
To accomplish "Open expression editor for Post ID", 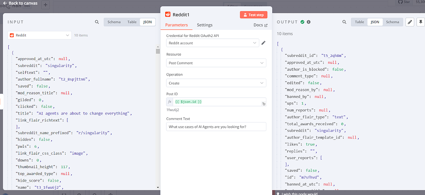I will 264,104.
